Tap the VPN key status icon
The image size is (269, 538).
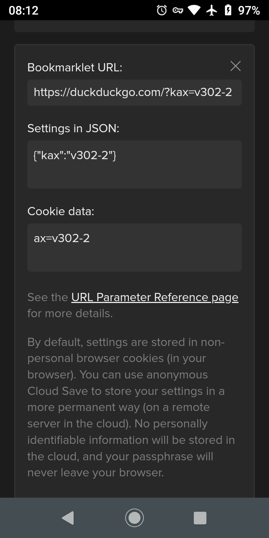pyautogui.click(x=178, y=10)
